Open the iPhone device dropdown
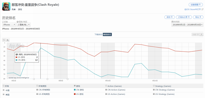 [x=9, y=25]
